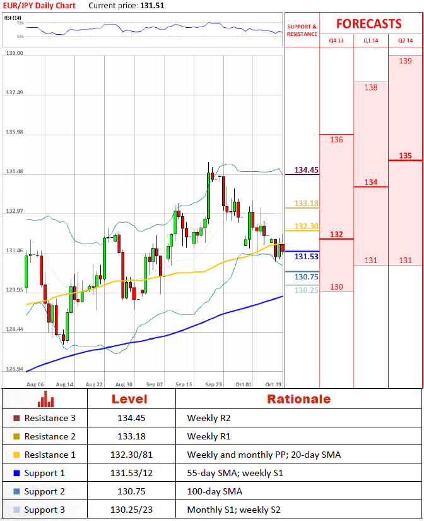Click the Aug 06 date axis label
The width and height of the screenshot is (424, 521).
[x=35, y=384]
